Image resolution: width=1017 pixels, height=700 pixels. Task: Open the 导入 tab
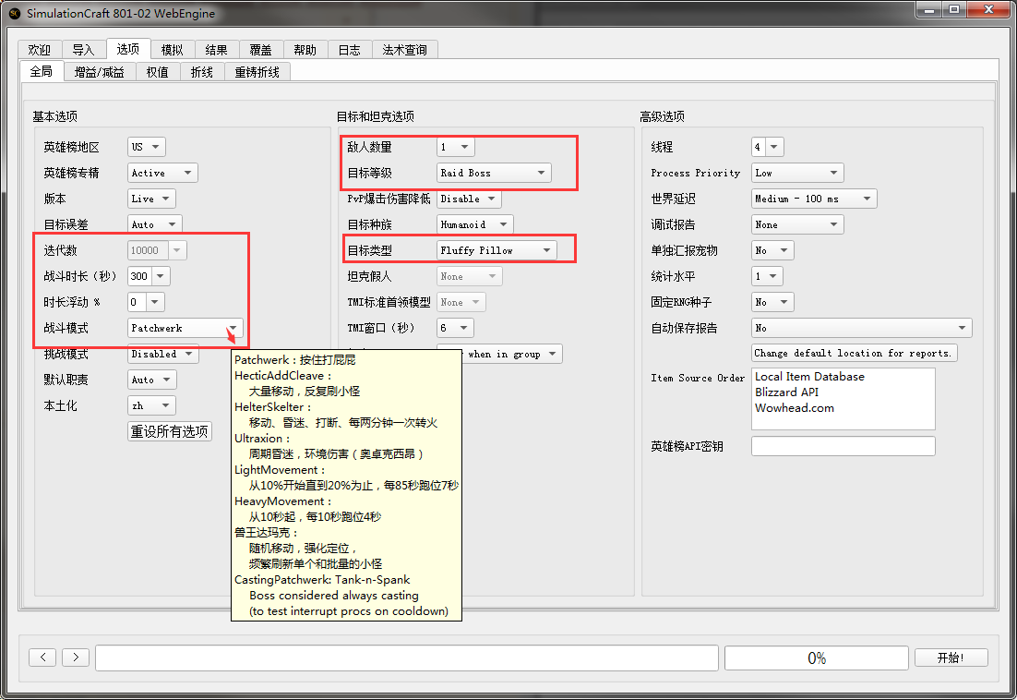(83, 50)
